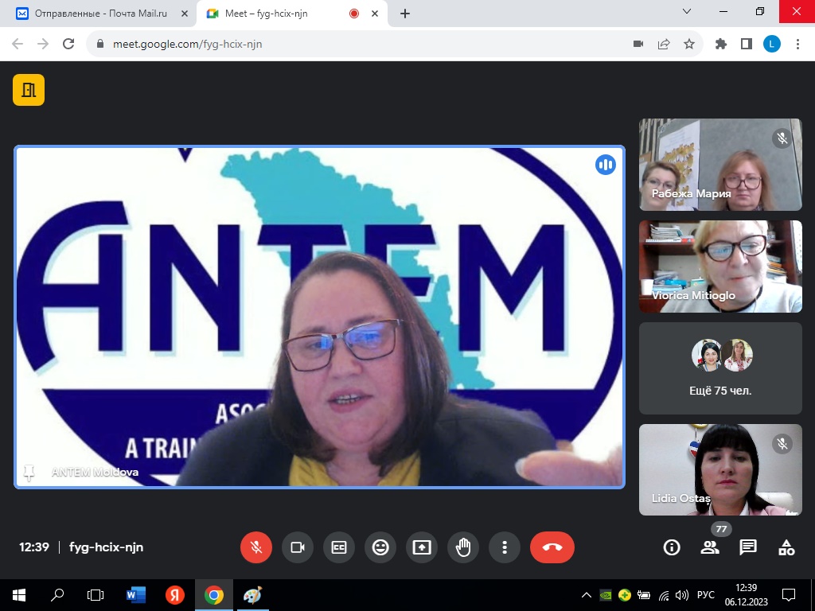Bookmark this page with star icon
The image size is (815, 611).
click(x=689, y=45)
